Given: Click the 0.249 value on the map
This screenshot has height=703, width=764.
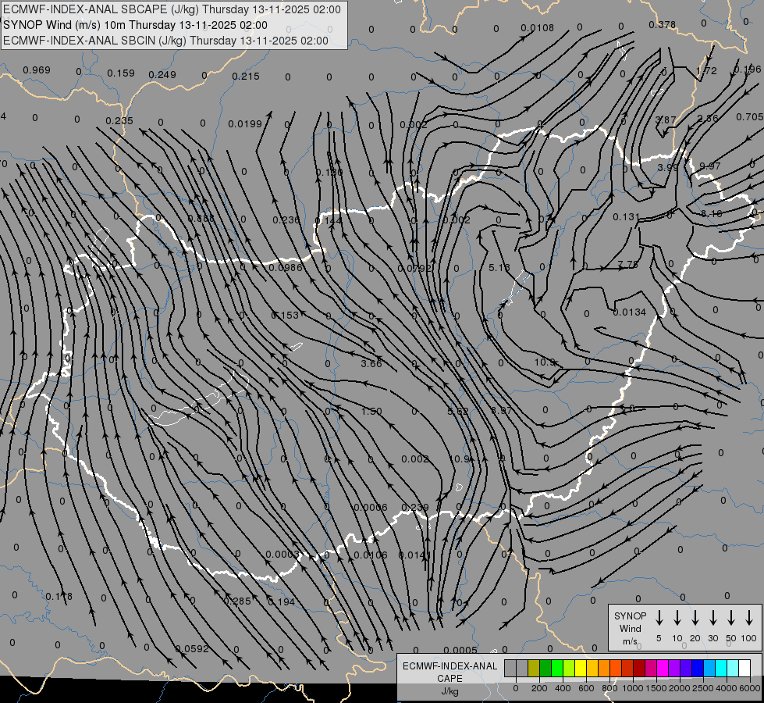Looking at the screenshot, I should click(162, 75).
